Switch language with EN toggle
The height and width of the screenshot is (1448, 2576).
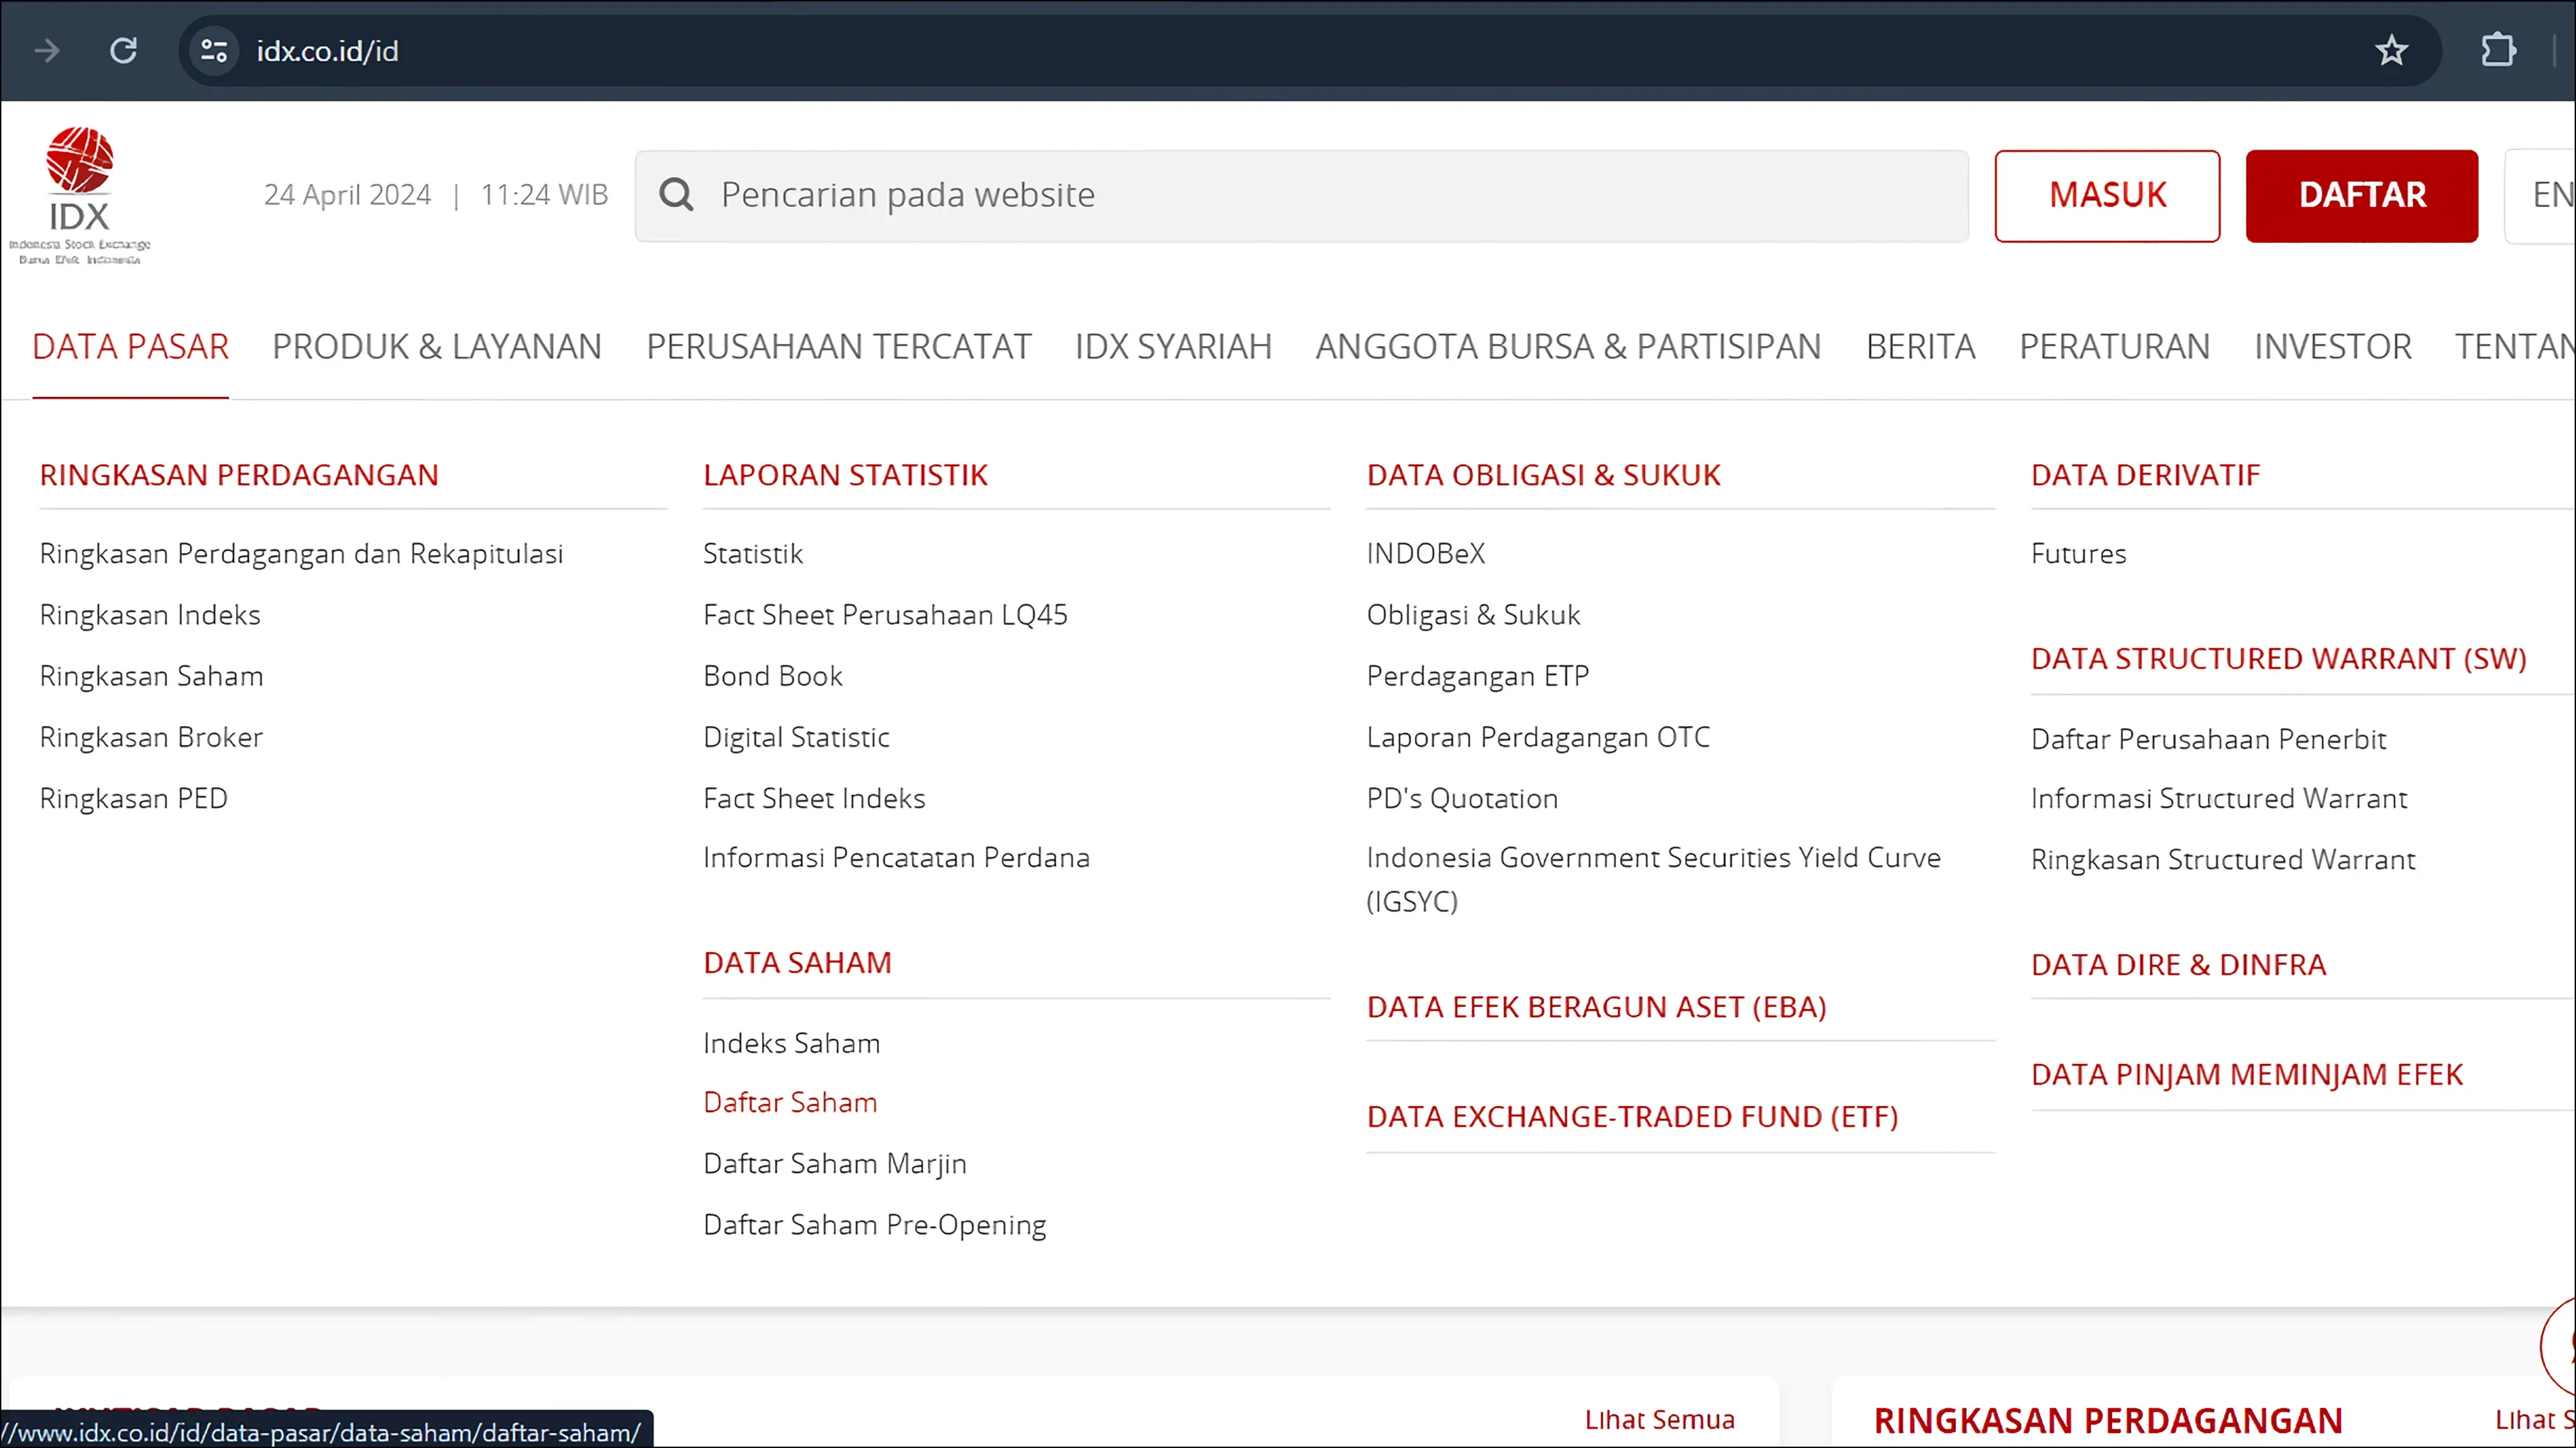(x=2550, y=195)
